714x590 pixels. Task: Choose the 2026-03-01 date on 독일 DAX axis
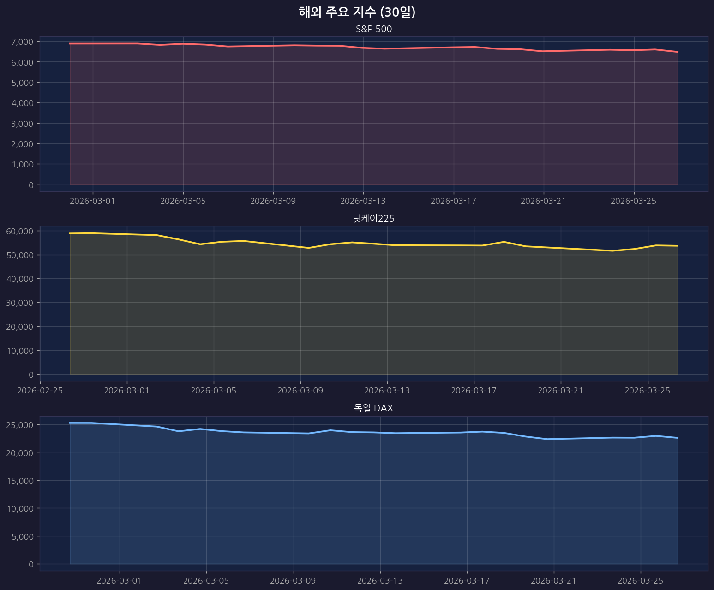click(120, 580)
